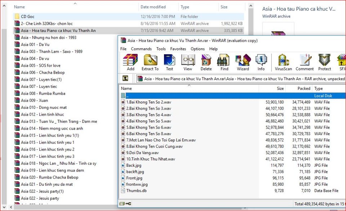This screenshot has width=346, height=211.
Task: Click Explorer horizontal scrollbar left arrow
Action: coord(11,207)
